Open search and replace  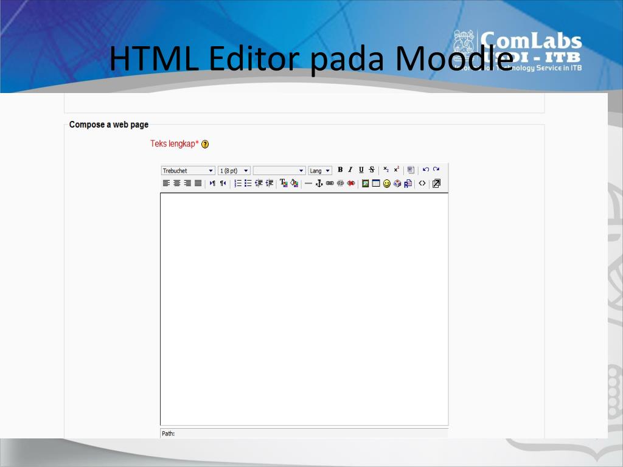tap(408, 184)
